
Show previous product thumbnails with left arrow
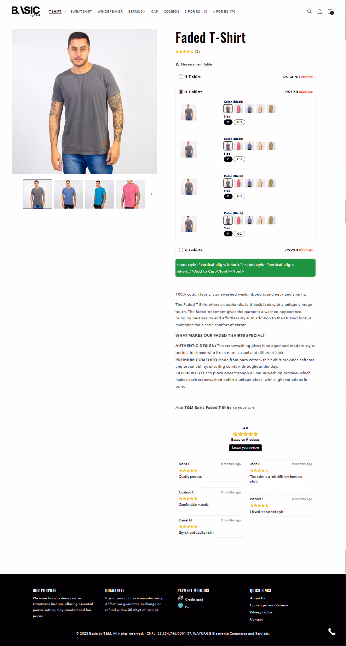pos(17,194)
